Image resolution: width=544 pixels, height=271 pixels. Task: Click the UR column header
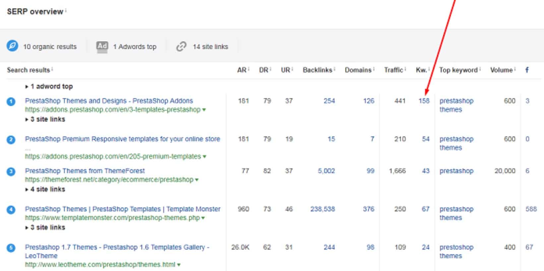coord(285,70)
